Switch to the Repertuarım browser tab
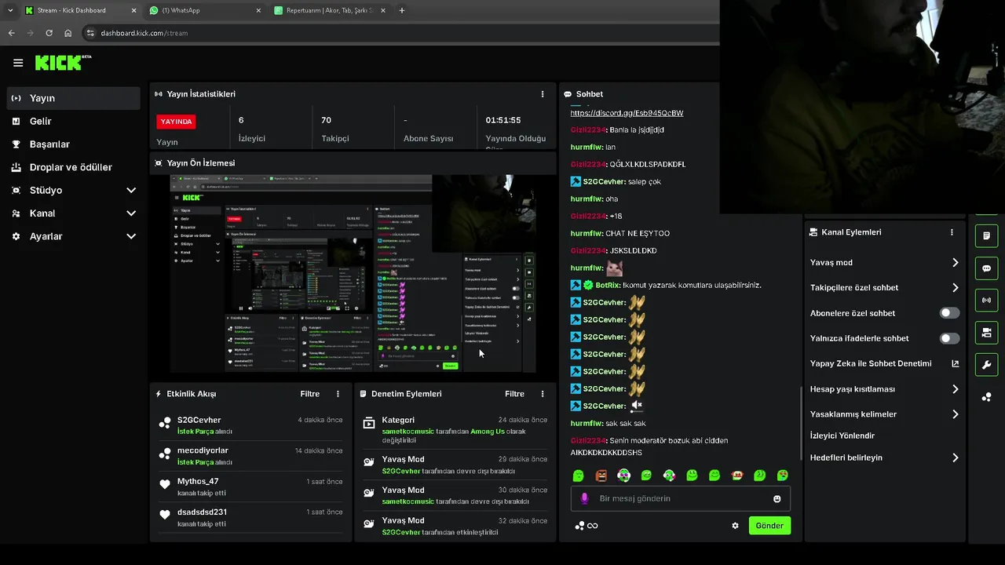This screenshot has width=1005, height=565. [x=330, y=10]
